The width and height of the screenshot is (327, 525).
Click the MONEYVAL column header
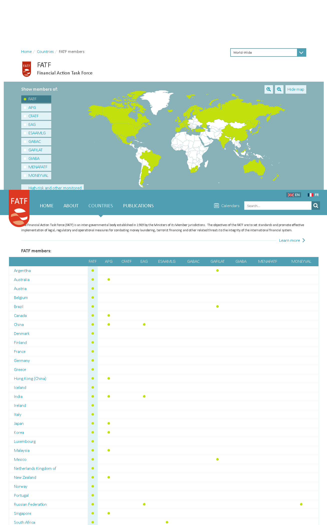tap(301, 262)
